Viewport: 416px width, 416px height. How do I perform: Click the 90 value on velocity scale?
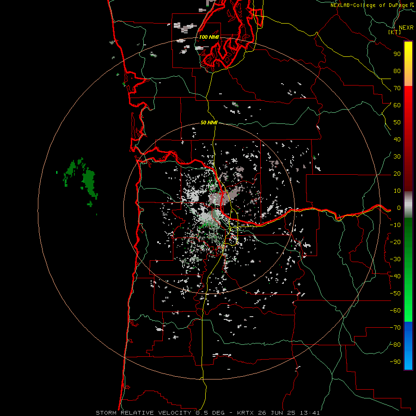click(397, 54)
